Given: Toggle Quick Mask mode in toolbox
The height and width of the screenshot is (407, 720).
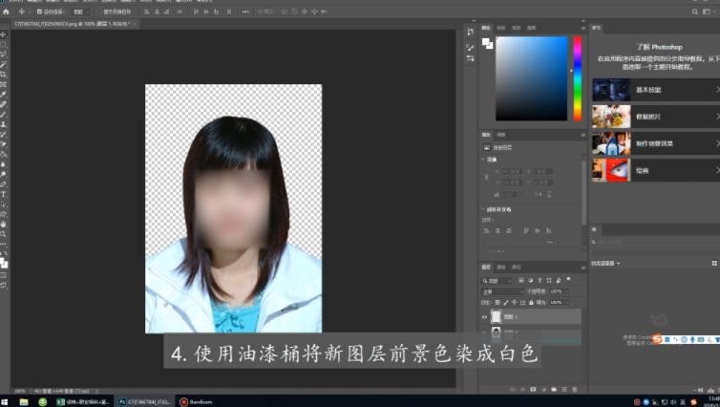Looking at the screenshot, I should pyautogui.click(x=3, y=275).
